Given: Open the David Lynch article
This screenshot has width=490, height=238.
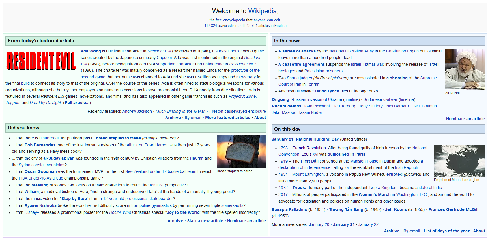Looking at the screenshot, I should 327,91.
